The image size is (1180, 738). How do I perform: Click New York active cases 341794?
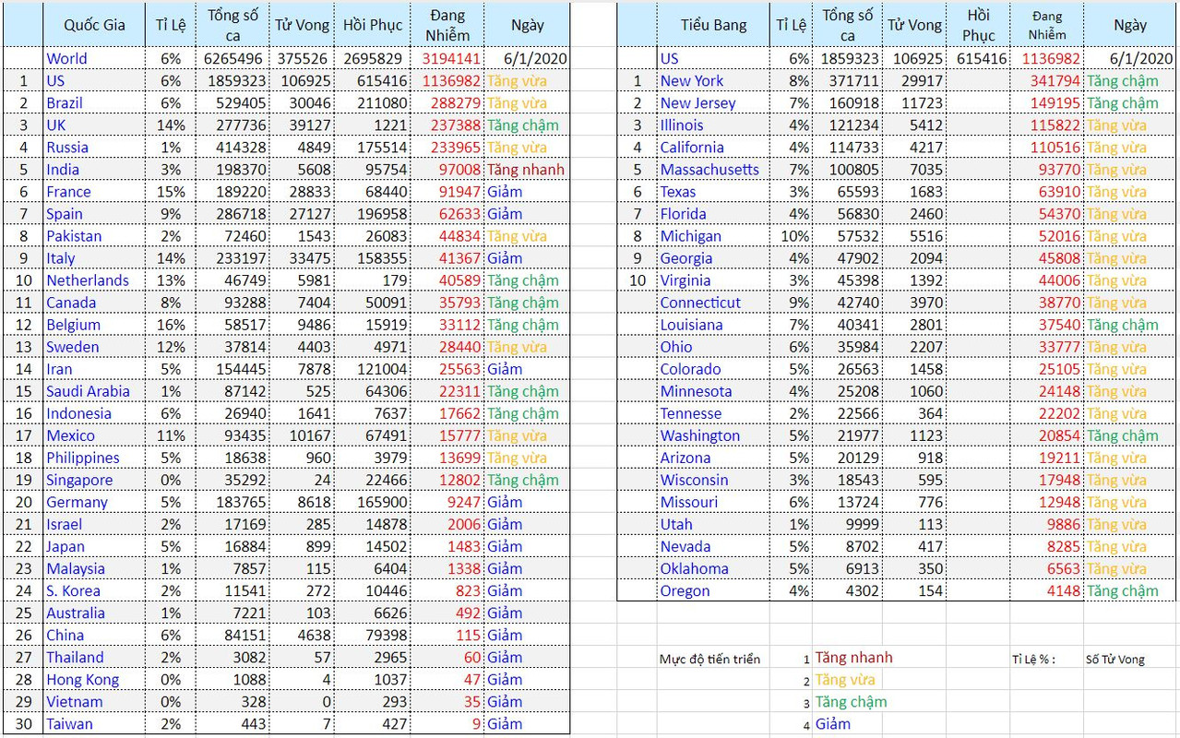coord(1046,80)
